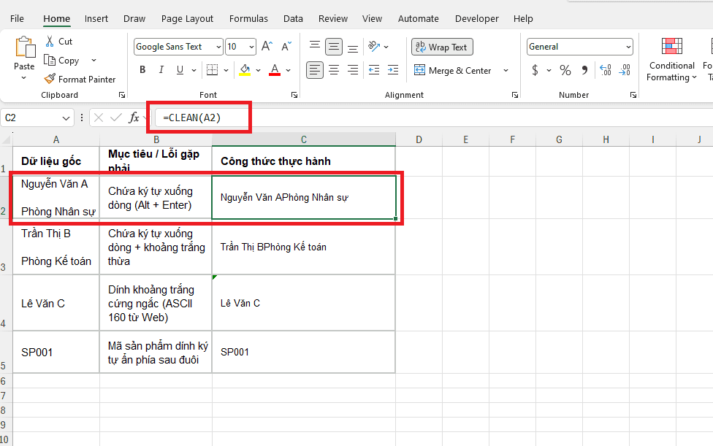Click the Copy icon
The width and height of the screenshot is (713, 446).
click(50, 60)
